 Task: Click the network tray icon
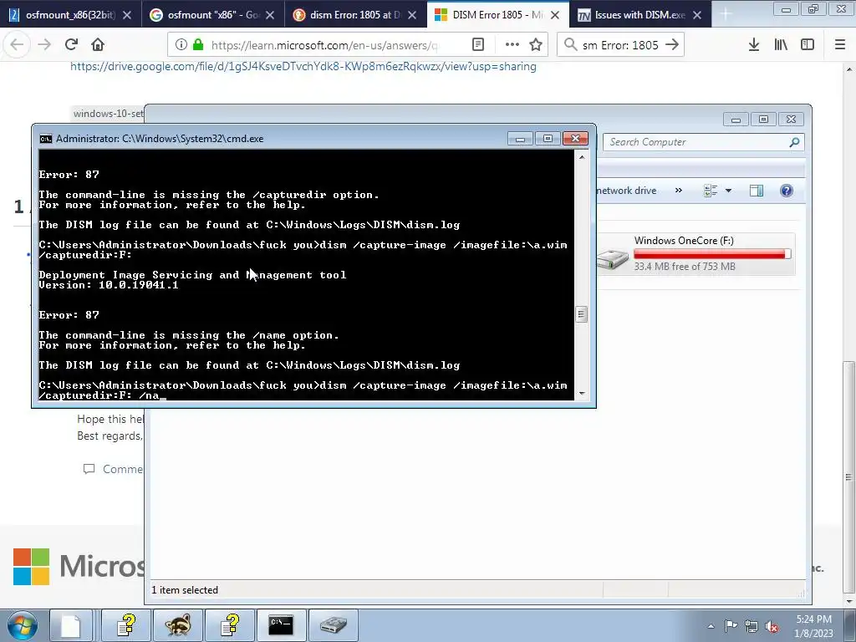tap(752, 626)
